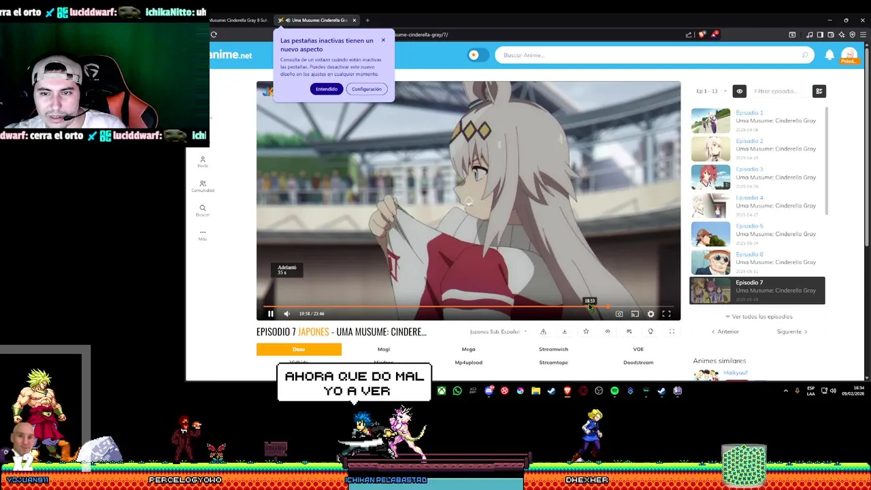Take a screenshot with the player camera icon
Screen dimensions: 871x490
tap(619, 314)
